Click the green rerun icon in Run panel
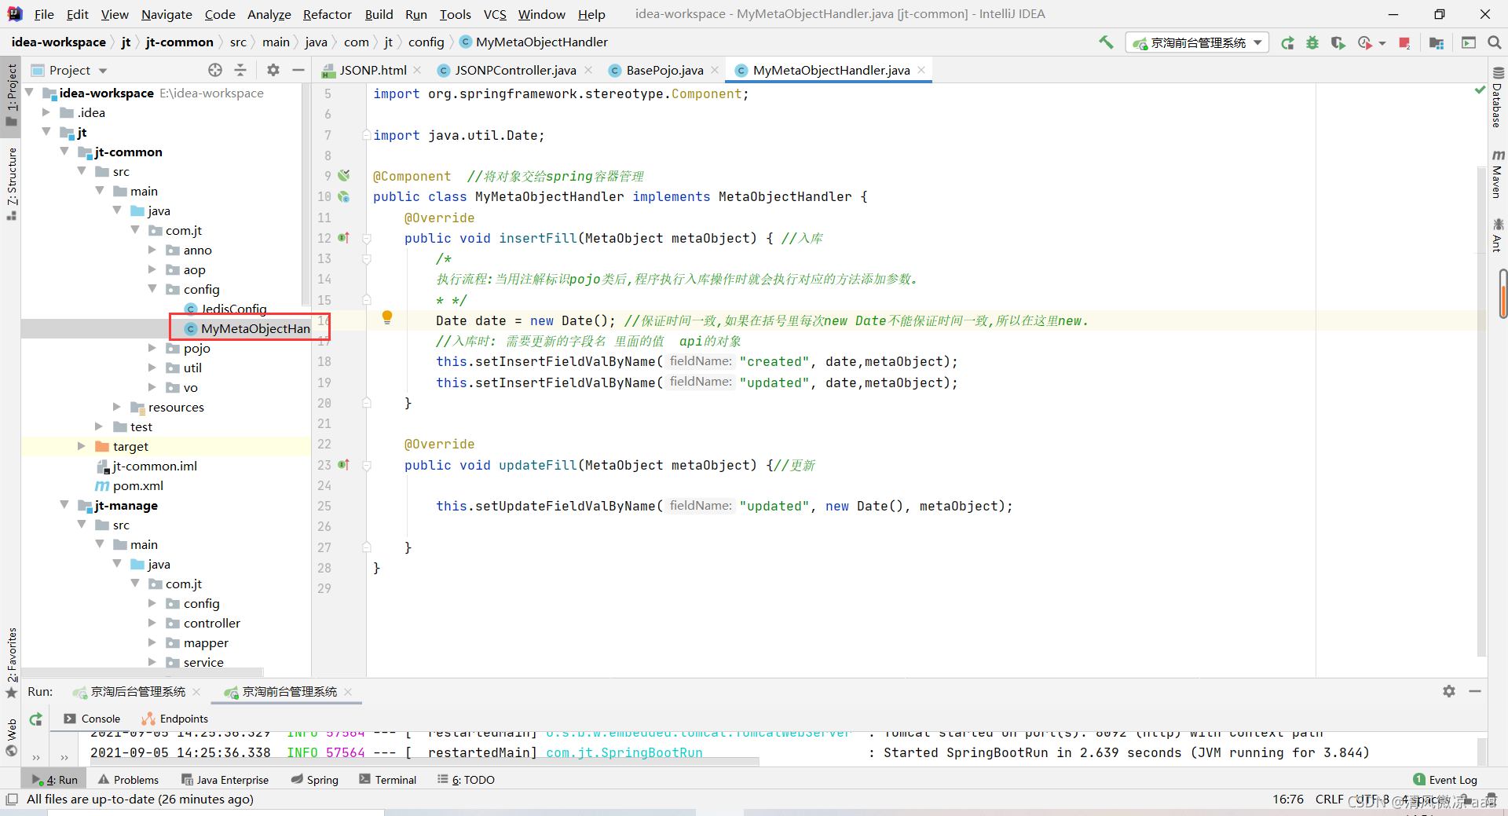 tap(36, 719)
